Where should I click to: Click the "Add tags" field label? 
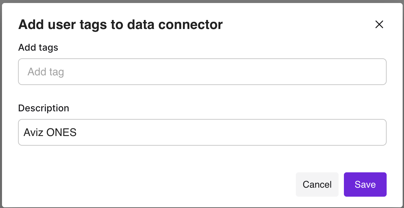pos(38,48)
